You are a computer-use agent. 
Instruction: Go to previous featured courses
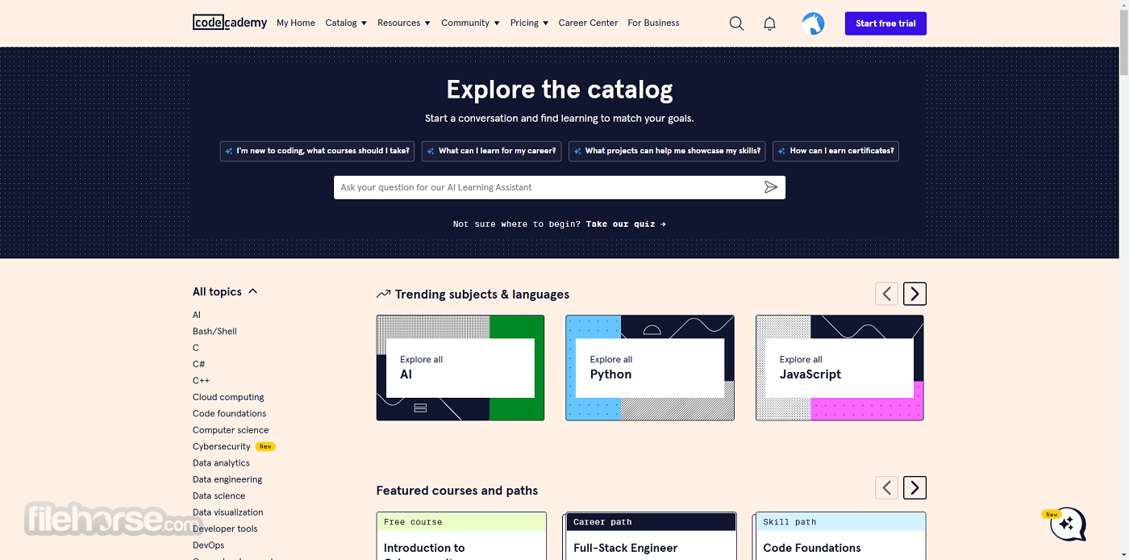click(x=886, y=487)
